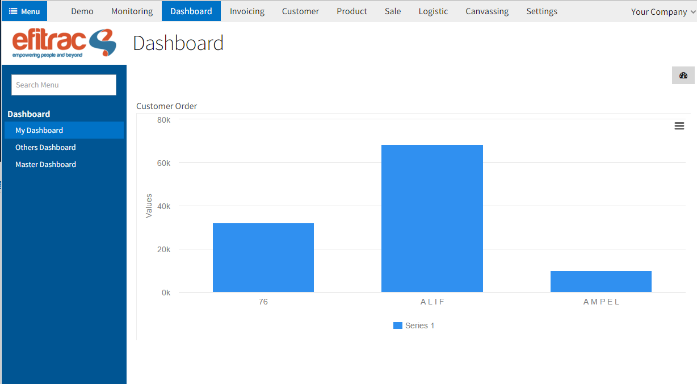Select the Dashboard top menu tab

point(191,11)
